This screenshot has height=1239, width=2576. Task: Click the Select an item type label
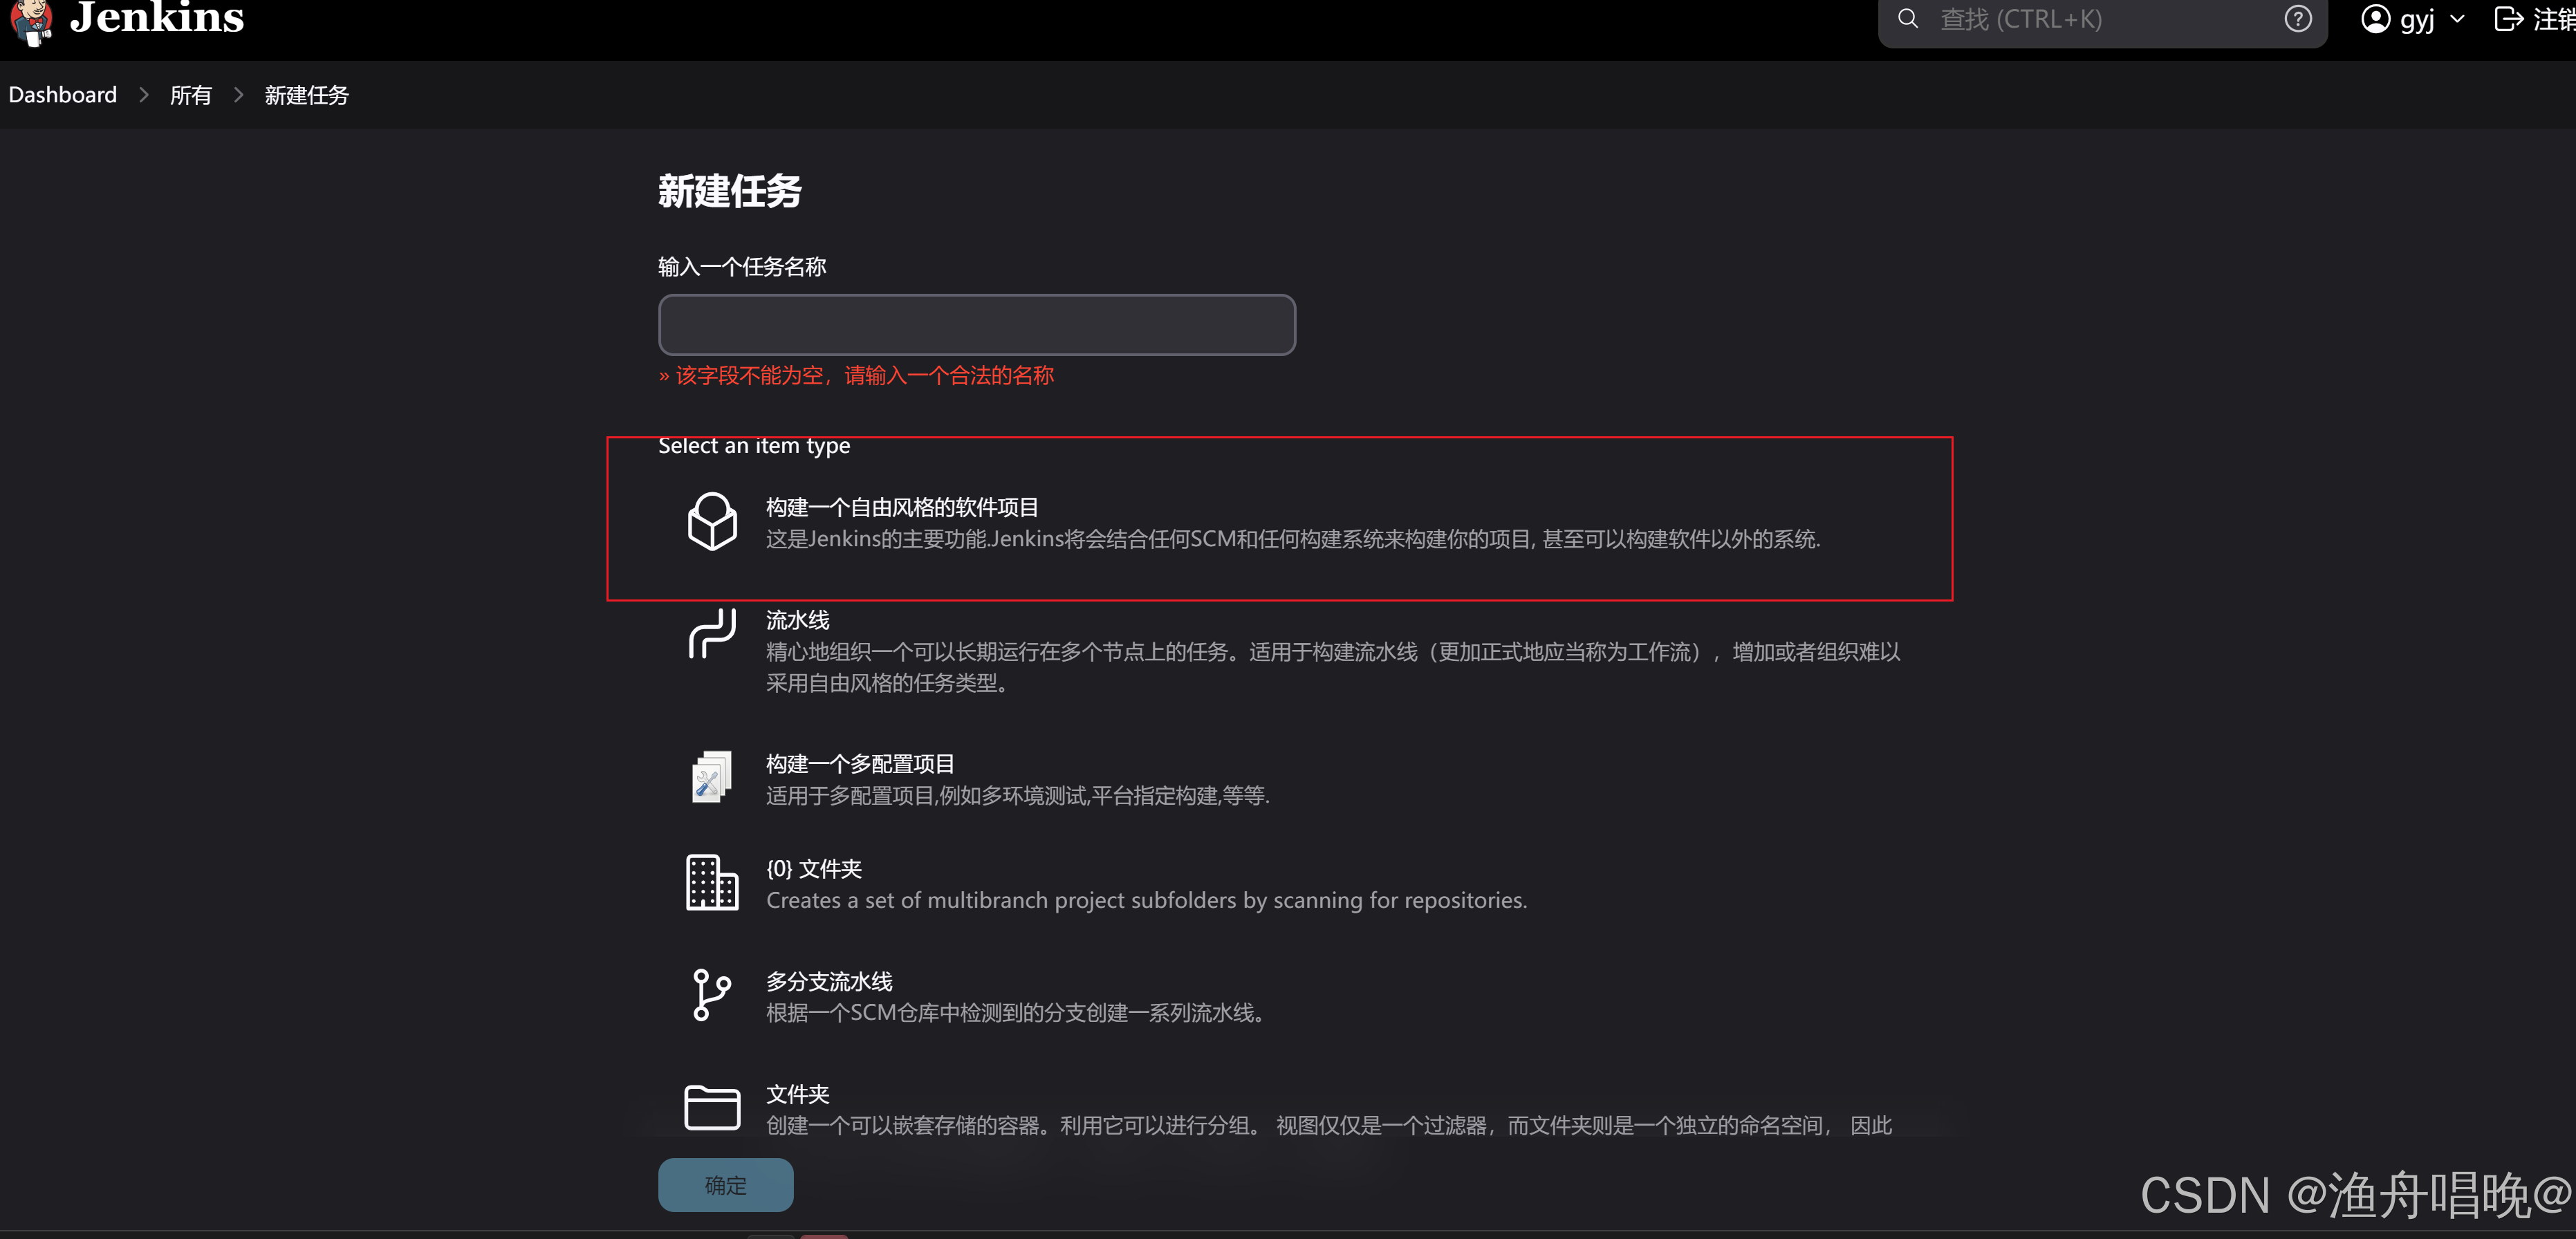(x=754, y=446)
